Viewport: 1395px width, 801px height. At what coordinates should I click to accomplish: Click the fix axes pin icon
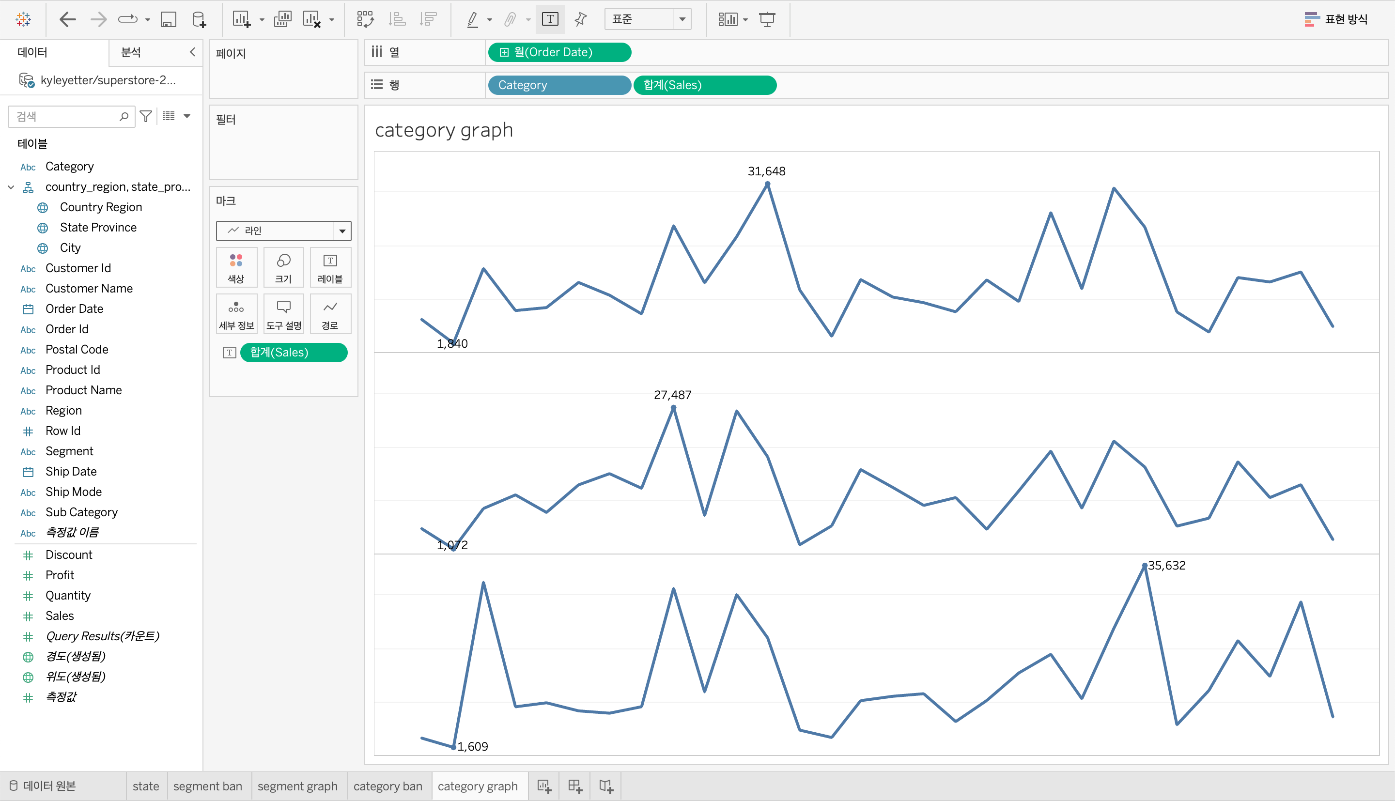(x=580, y=19)
